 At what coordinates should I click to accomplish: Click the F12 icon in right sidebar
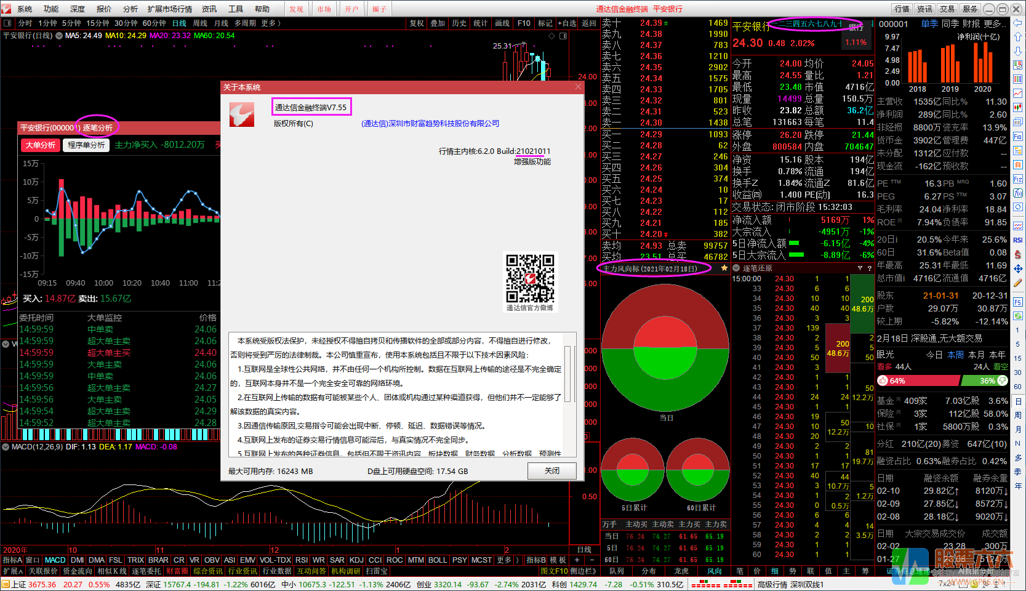(1018, 179)
